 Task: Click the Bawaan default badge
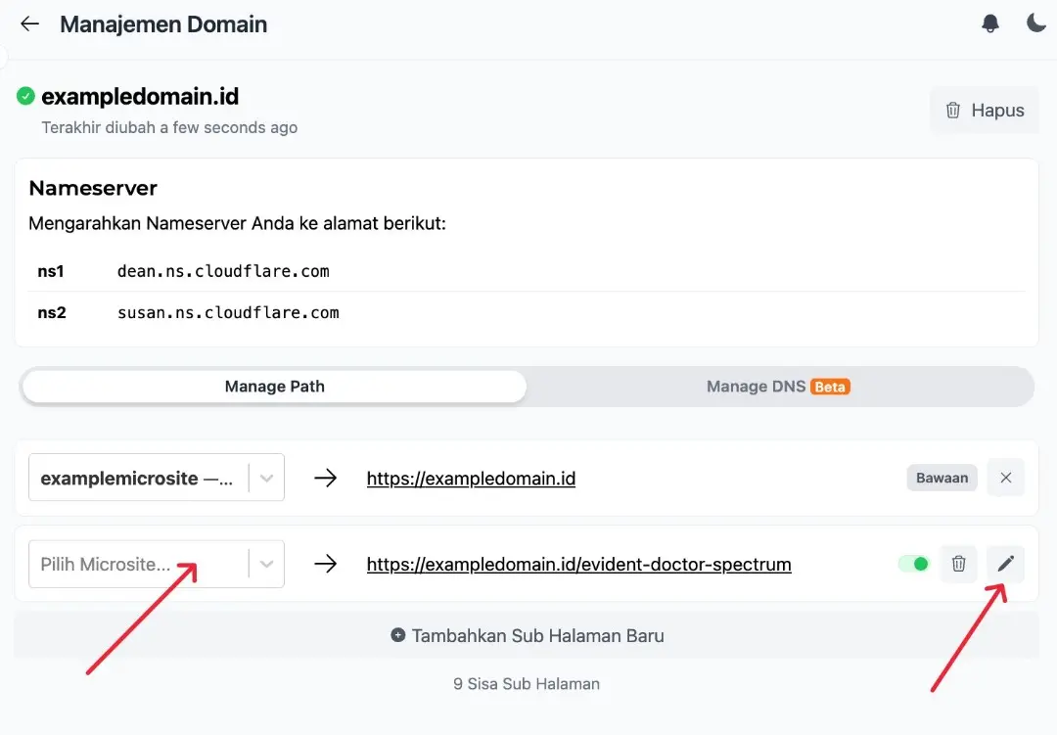942,478
